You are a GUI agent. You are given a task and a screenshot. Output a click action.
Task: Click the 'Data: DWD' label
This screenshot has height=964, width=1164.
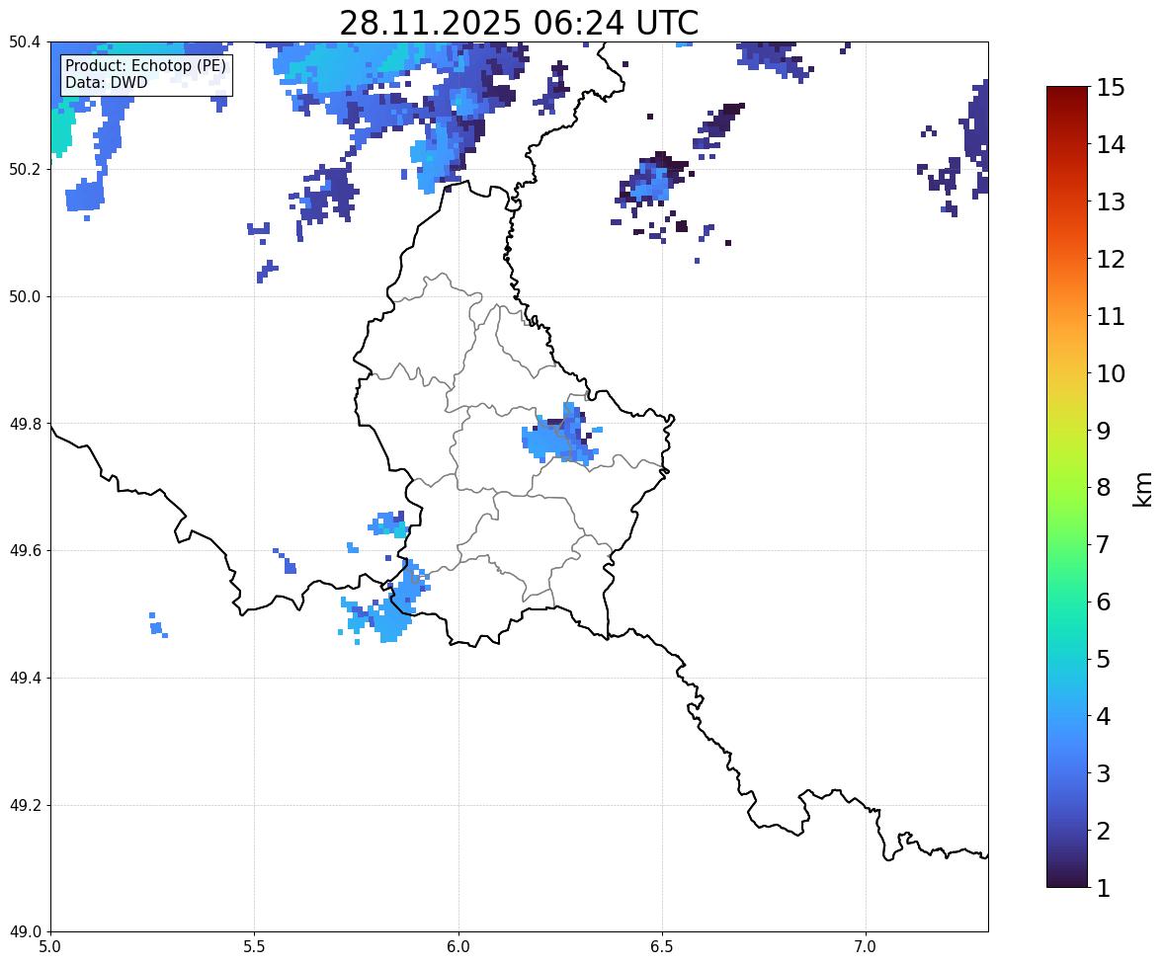tap(106, 82)
